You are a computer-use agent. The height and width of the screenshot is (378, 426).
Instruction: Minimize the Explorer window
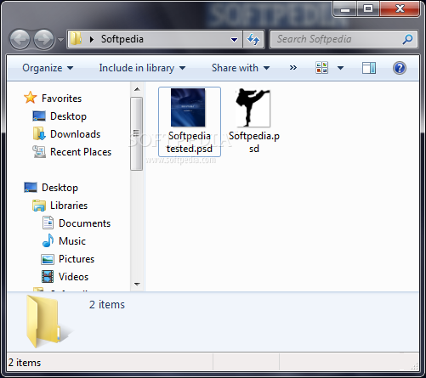(x=345, y=9)
